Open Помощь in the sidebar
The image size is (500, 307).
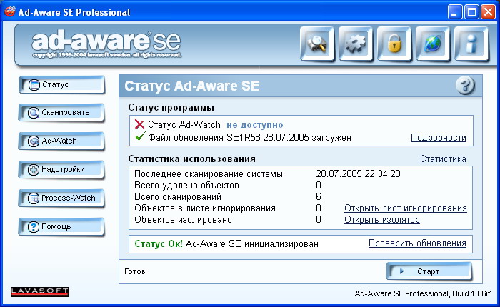click(x=61, y=227)
